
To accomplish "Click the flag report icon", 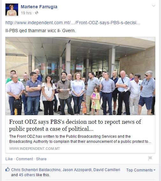I will 150,158.
